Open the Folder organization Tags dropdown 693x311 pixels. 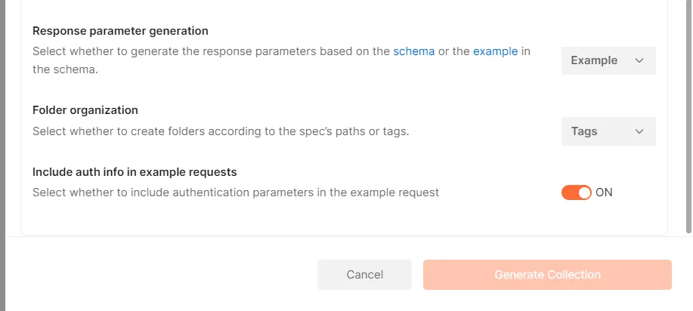608,131
